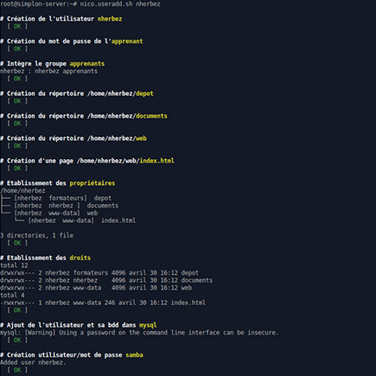Image resolution: width=376 pixels, height=376 pixels.
Task: Click '[ OK ]' below '3 directories, 1 file'
Action: (17, 243)
